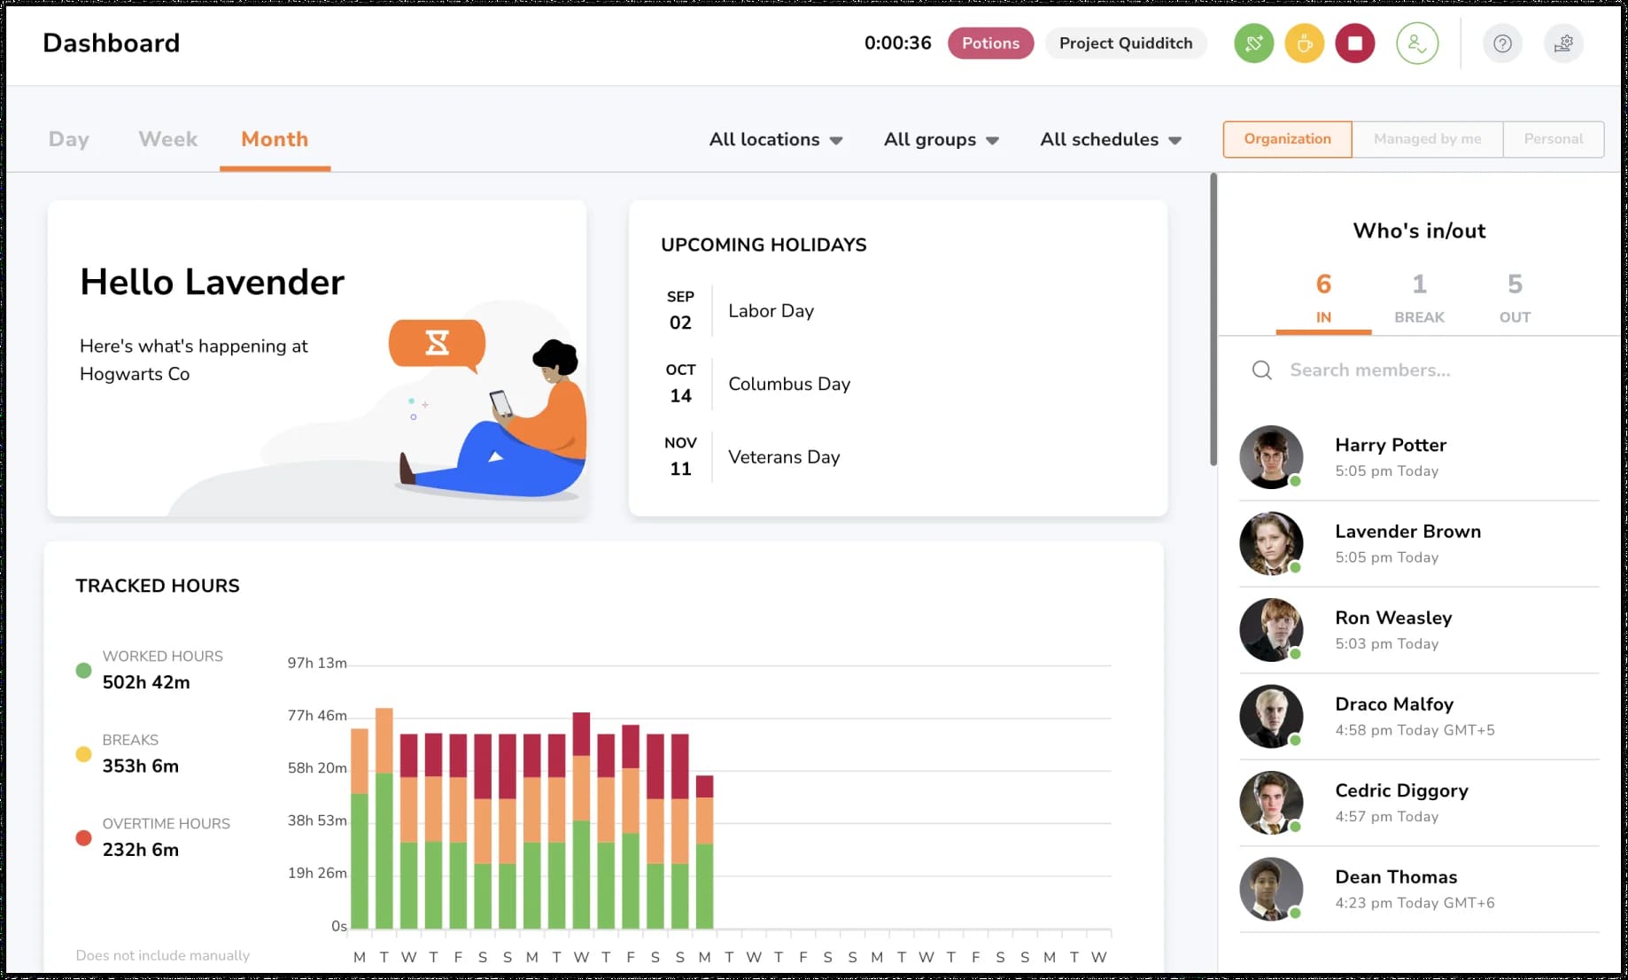The height and width of the screenshot is (980, 1628).
Task: Open the All locations dropdown
Action: pyautogui.click(x=775, y=139)
